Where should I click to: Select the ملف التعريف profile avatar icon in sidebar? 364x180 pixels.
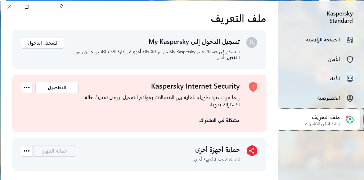coord(350,120)
